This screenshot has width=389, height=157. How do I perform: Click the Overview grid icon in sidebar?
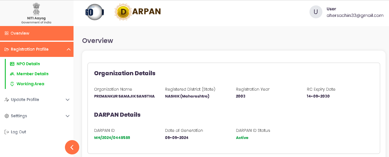(x=7, y=33)
